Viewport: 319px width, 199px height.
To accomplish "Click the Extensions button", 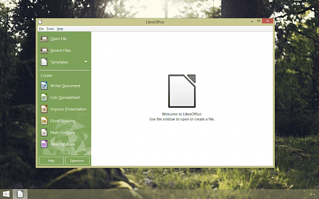I will [x=77, y=161].
